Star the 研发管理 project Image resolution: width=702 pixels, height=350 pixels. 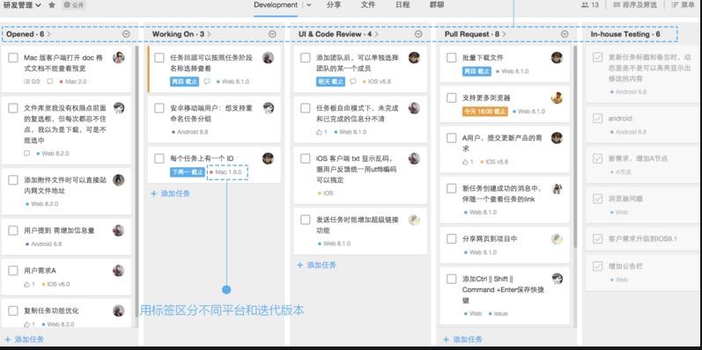click(52, 5)
